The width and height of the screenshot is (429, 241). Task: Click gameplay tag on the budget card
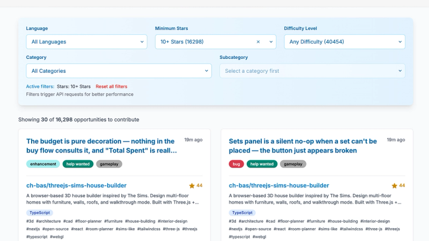[x=109, y=164]
